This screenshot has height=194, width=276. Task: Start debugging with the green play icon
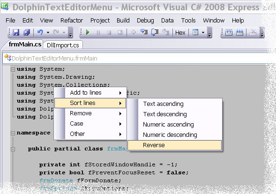pyautogui.click(x=88, y=32)
